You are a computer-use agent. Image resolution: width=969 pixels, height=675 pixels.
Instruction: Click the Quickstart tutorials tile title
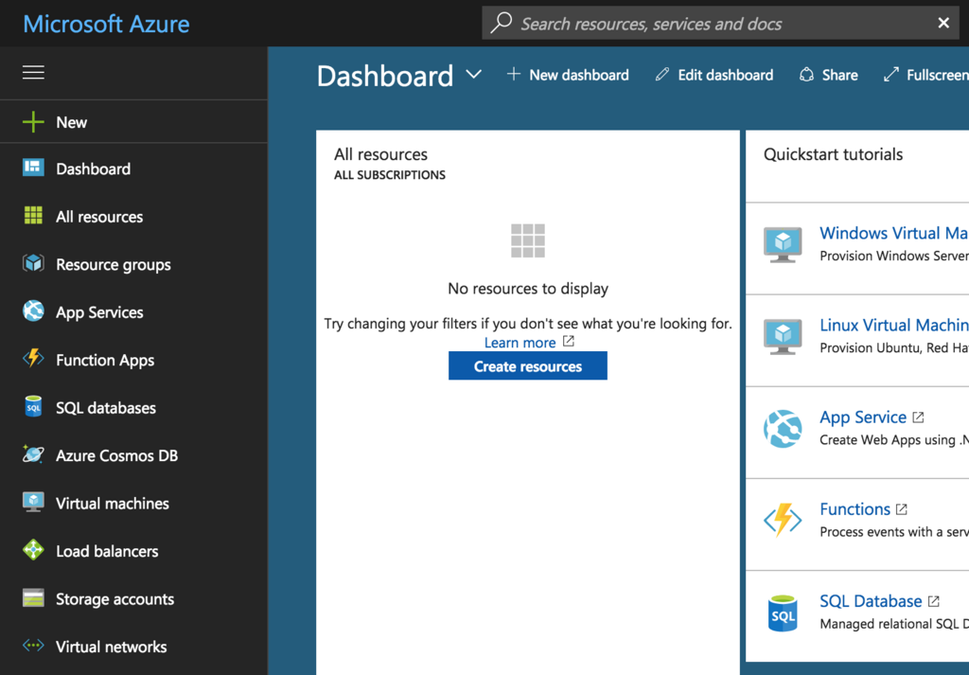pyautogui.click(x=833, y=154)
